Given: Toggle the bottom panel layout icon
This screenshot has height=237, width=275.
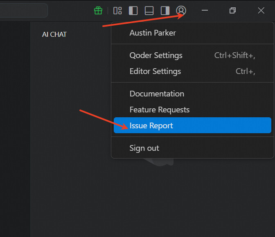Looking at the screenshot, I should coord(149,11).
